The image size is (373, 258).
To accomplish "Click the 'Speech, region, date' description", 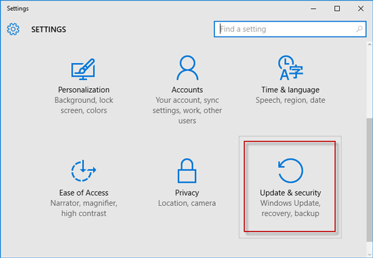I will coord(290,100).
